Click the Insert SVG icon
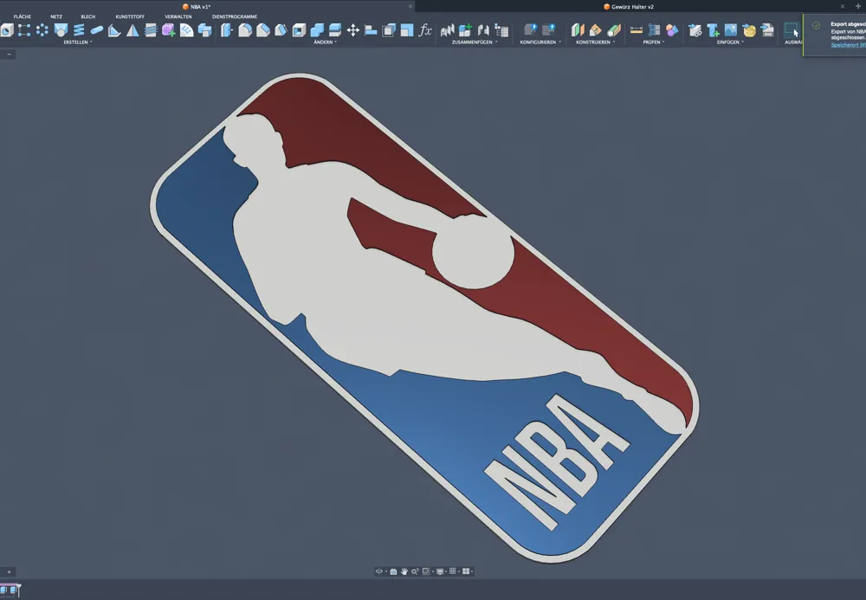The image size is (866, 600). point(767,29)
